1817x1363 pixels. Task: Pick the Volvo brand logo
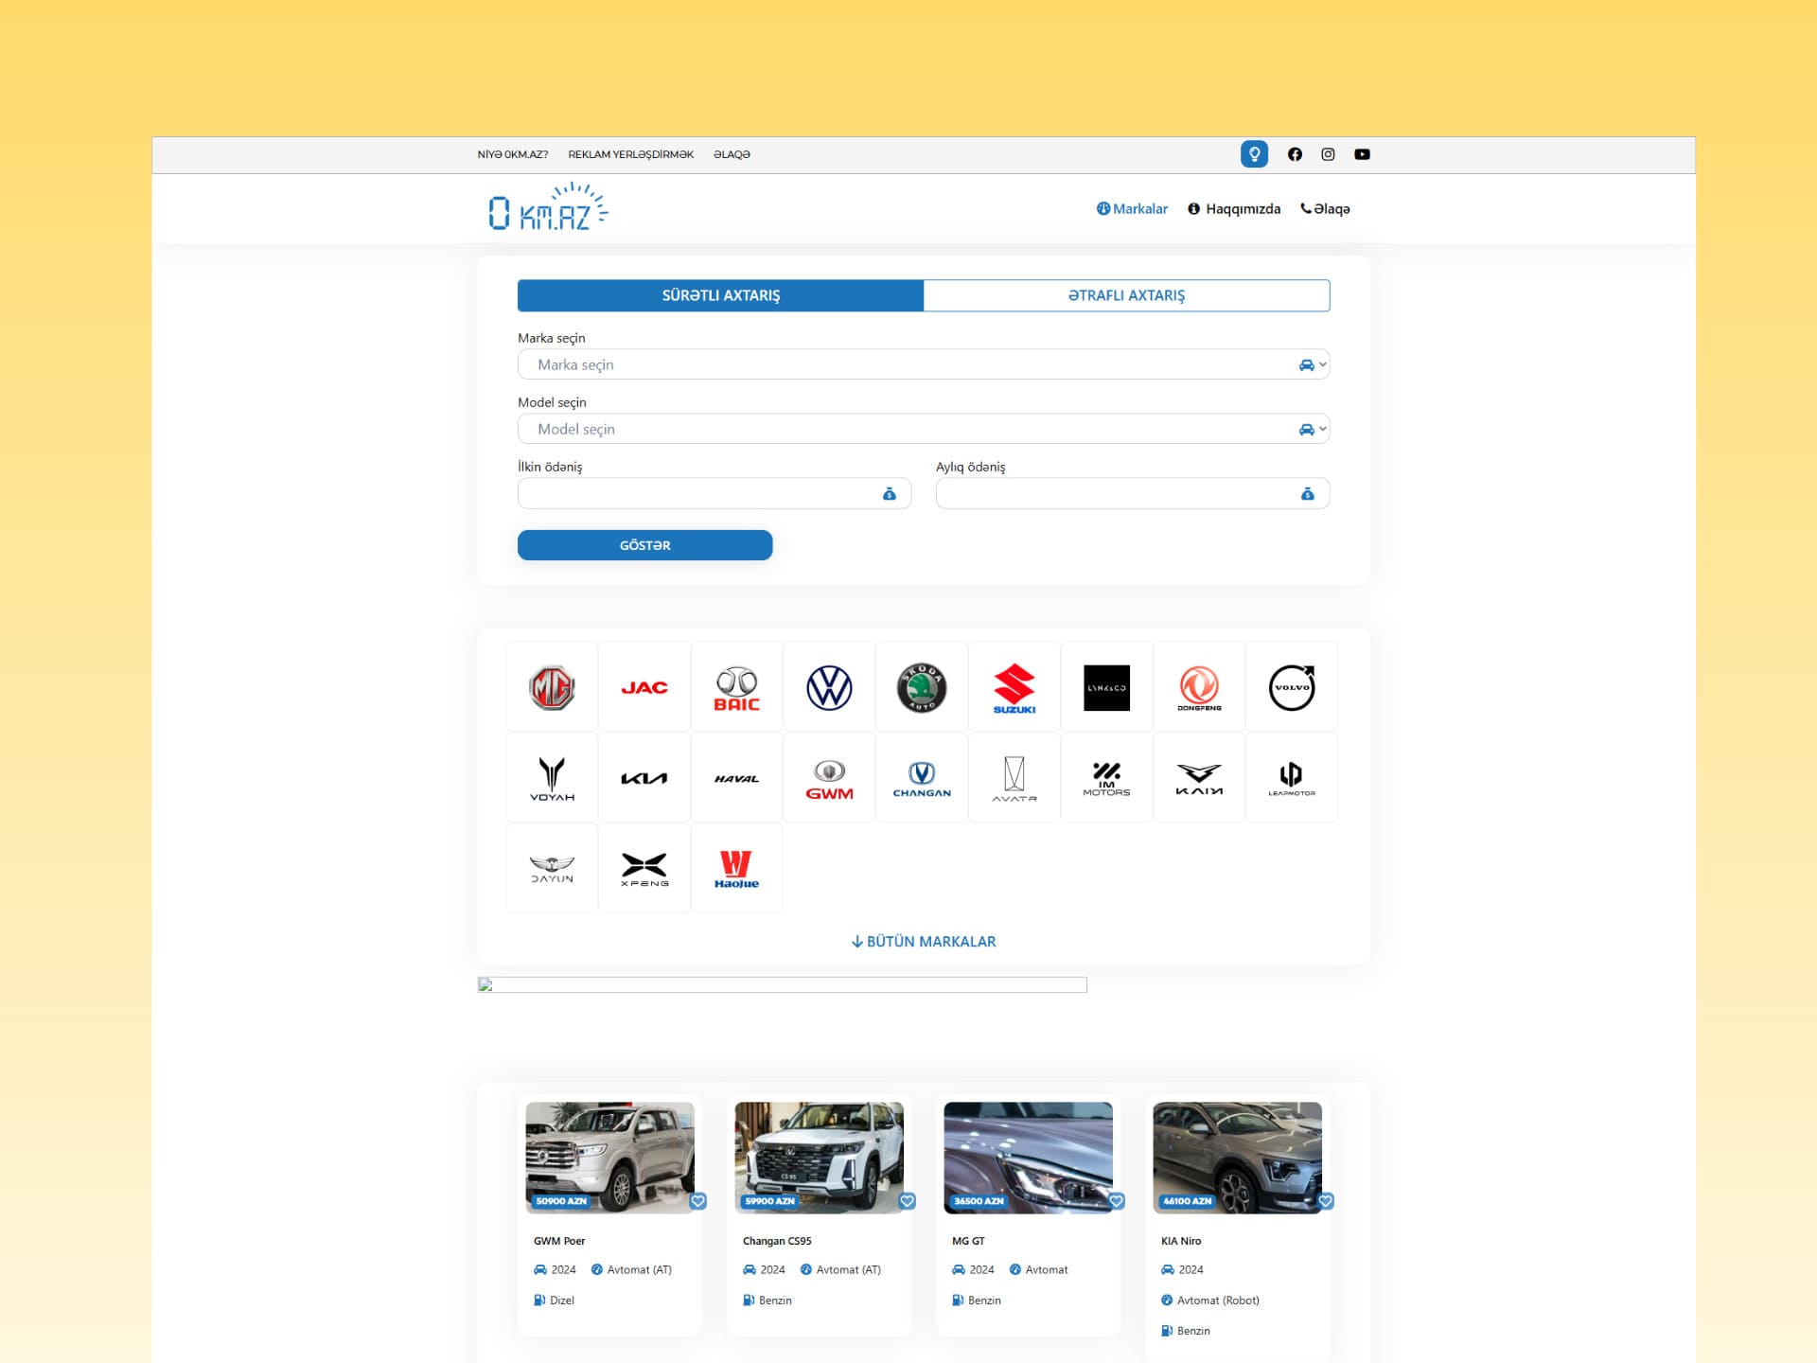tap(1292, 687)
